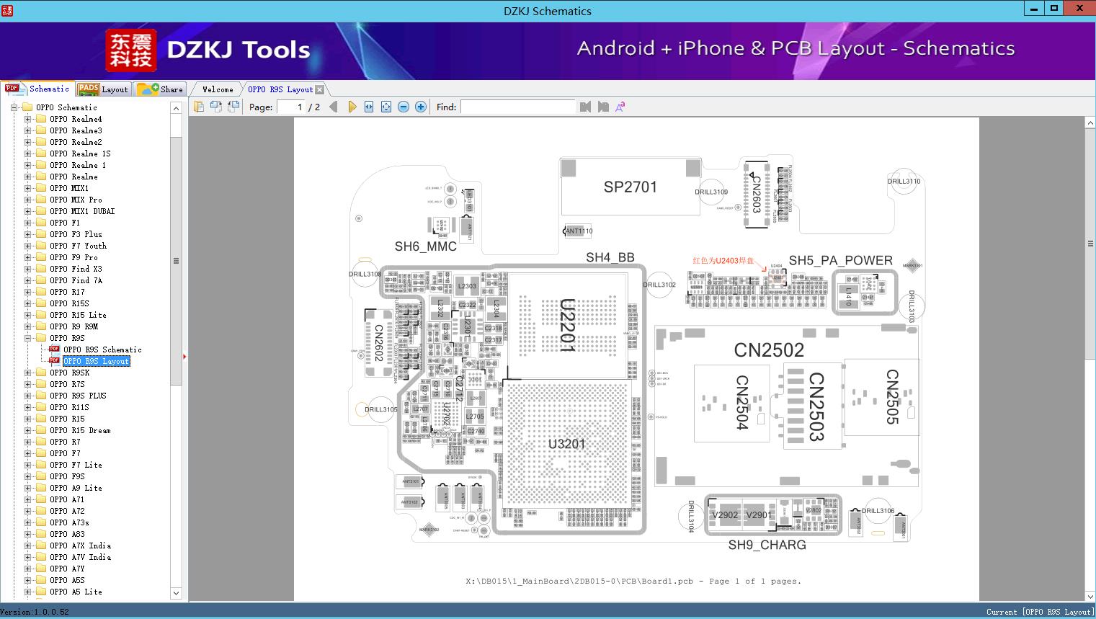The image size is (1096, 619).
Task: Open the Share tab
Action: [x=160, y=89]
